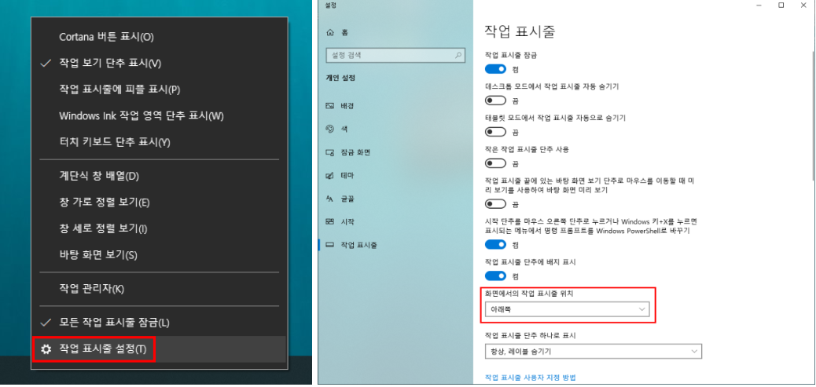Click 작업 표시줄 설정(T) in context menu
The width and height of the screenshot is (816, 387).
(x=102, y=349)
